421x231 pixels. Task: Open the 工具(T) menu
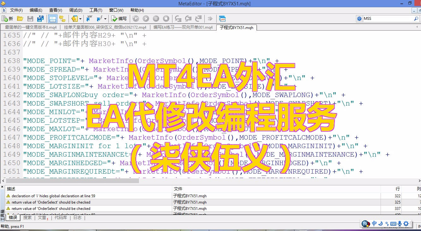[96, 10]
